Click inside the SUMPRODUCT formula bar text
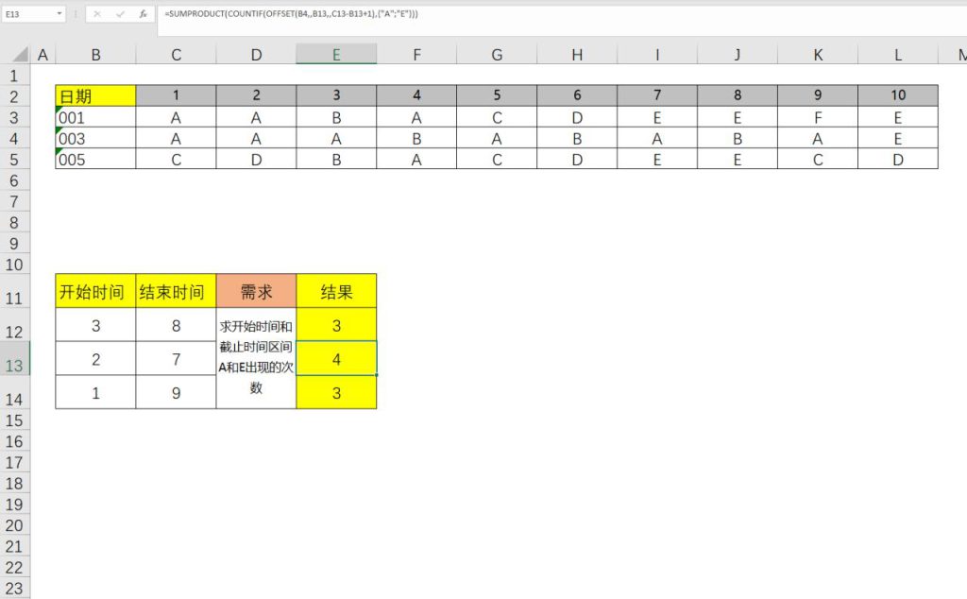Image resolution: width=967 pixels, height=599 pixels. [x=291, y=13]
